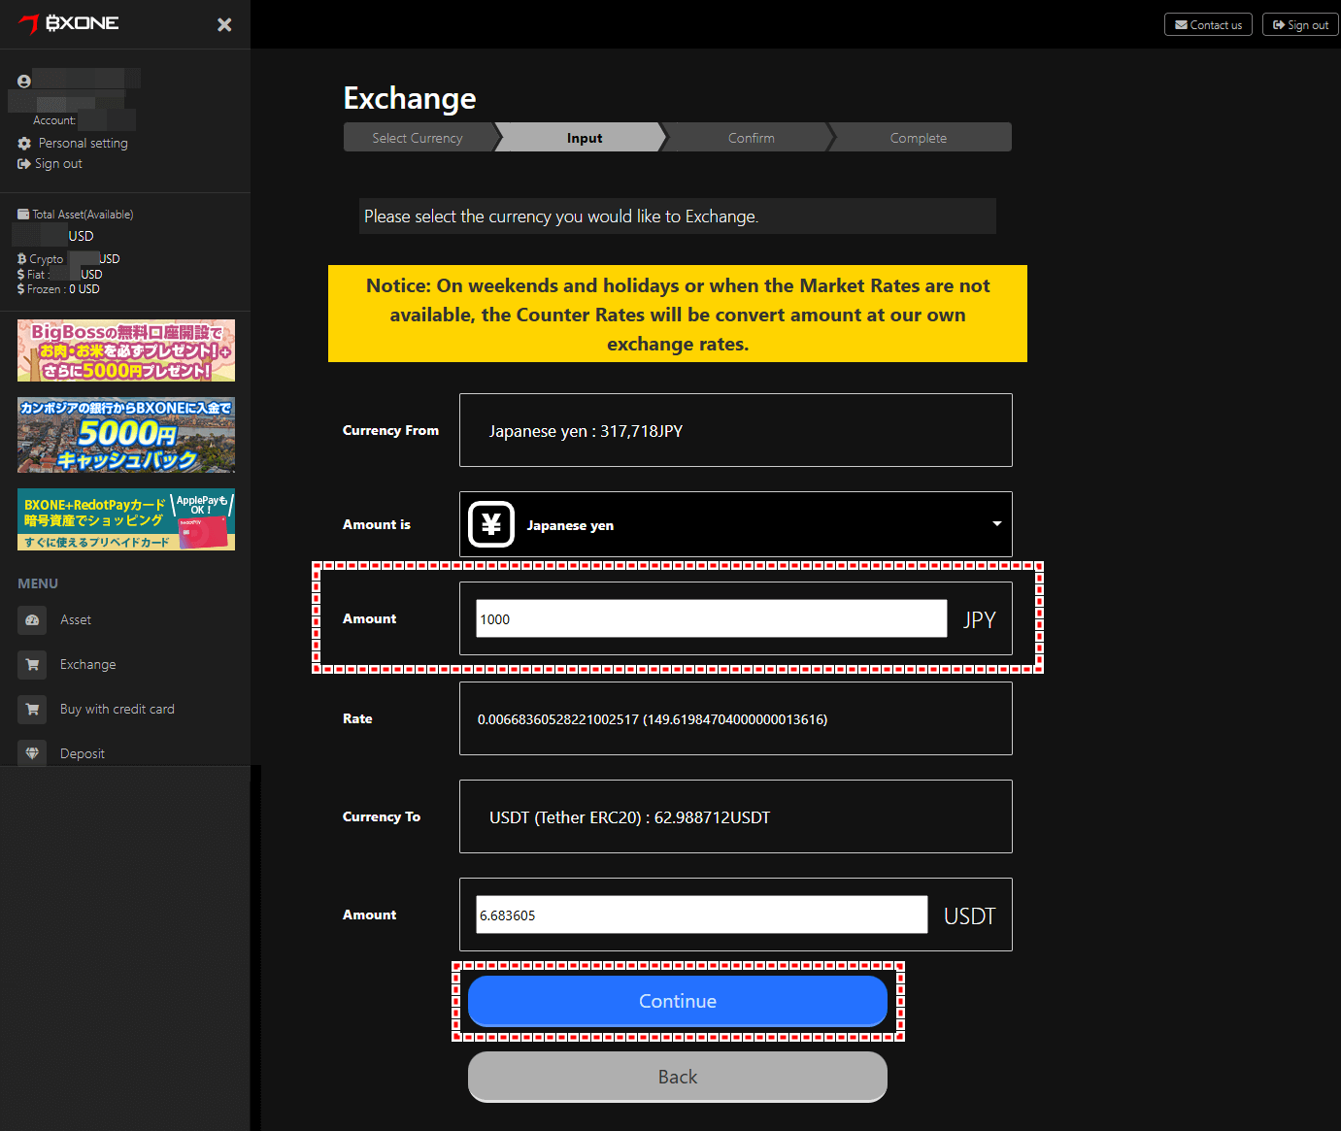
Task: Click the blue Continue button
Action: click(678, 1001)
